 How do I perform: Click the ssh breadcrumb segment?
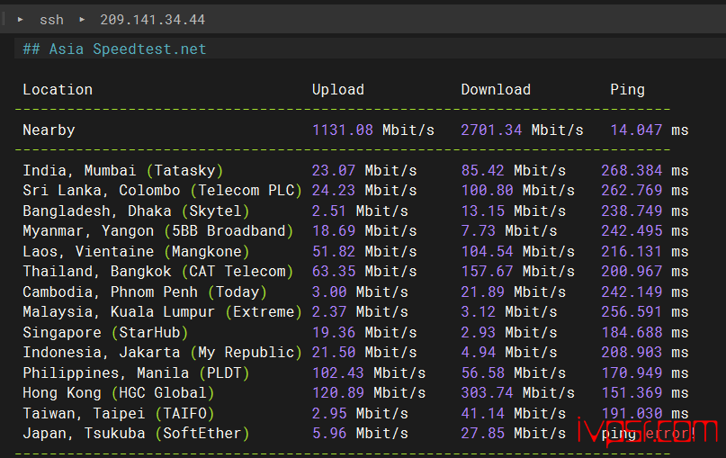(x=51, y=20)
